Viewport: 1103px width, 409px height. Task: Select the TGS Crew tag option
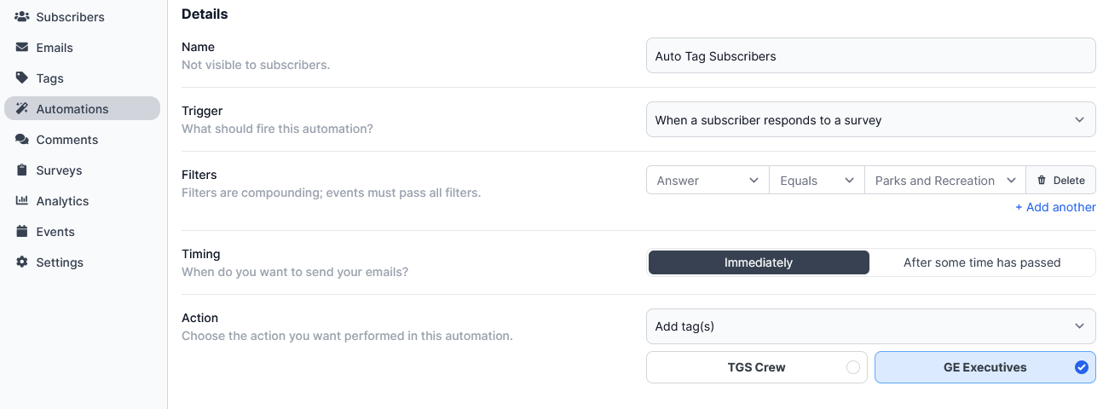[x=756, y=368]
